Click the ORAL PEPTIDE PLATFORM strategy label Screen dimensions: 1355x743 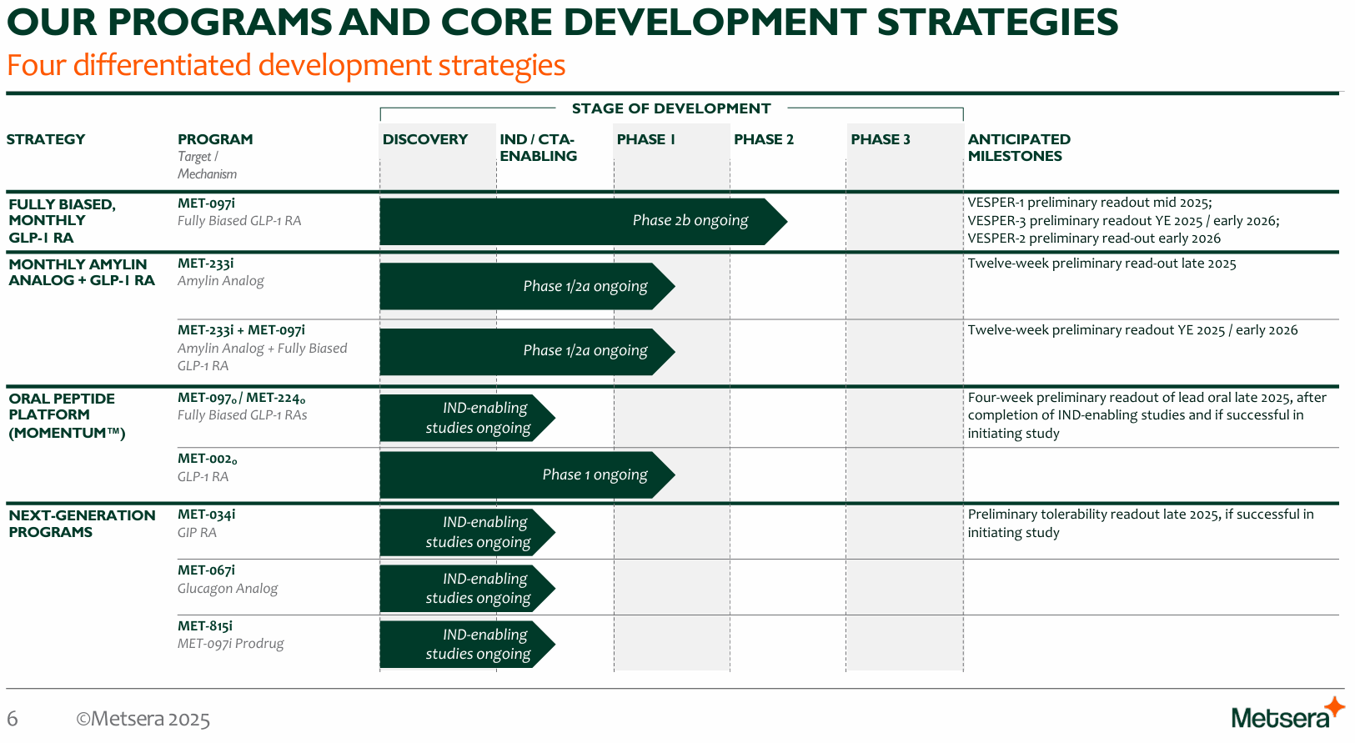68,415
